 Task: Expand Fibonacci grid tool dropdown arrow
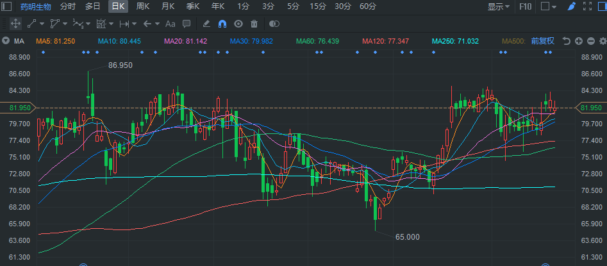tap(111, 24)
